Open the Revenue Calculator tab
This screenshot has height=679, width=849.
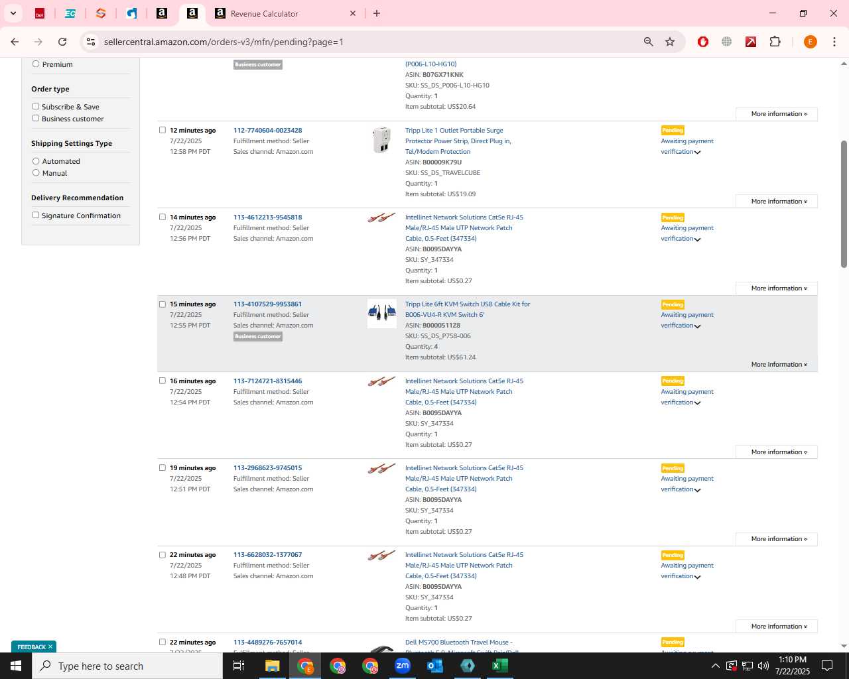point(264,13)
